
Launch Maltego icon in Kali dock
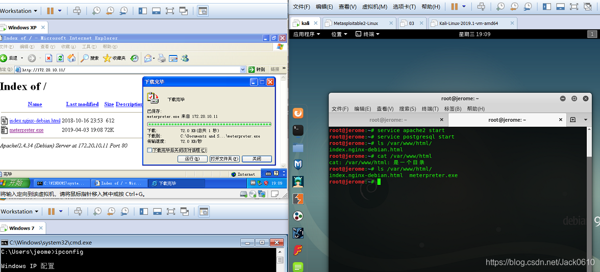(298, 216)
